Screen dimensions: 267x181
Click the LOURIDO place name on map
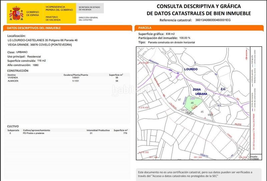pos(191,69)
